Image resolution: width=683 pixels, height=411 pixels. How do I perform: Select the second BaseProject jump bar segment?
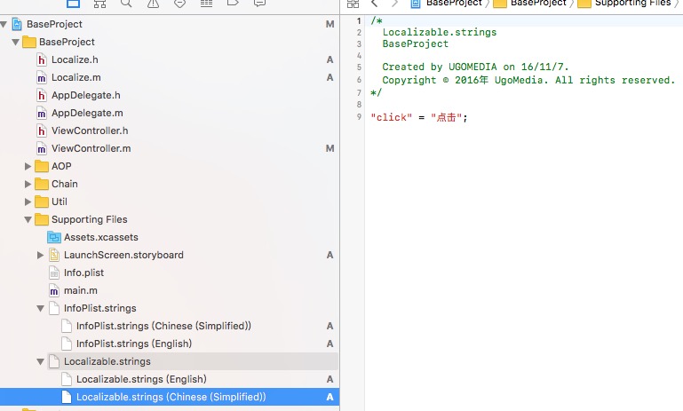tap(538, 4)
